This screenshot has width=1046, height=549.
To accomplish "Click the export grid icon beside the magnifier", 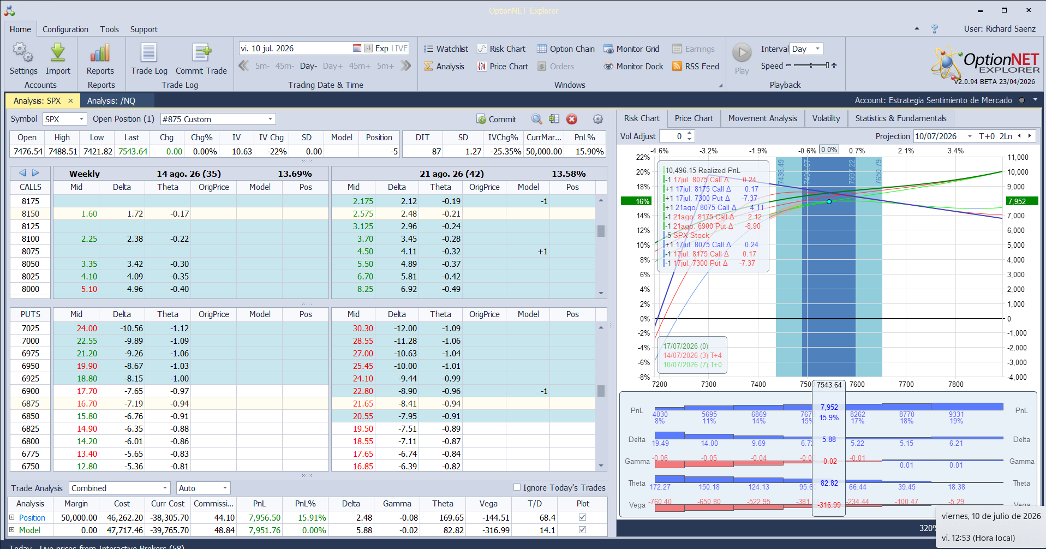I will pos(554,119).
